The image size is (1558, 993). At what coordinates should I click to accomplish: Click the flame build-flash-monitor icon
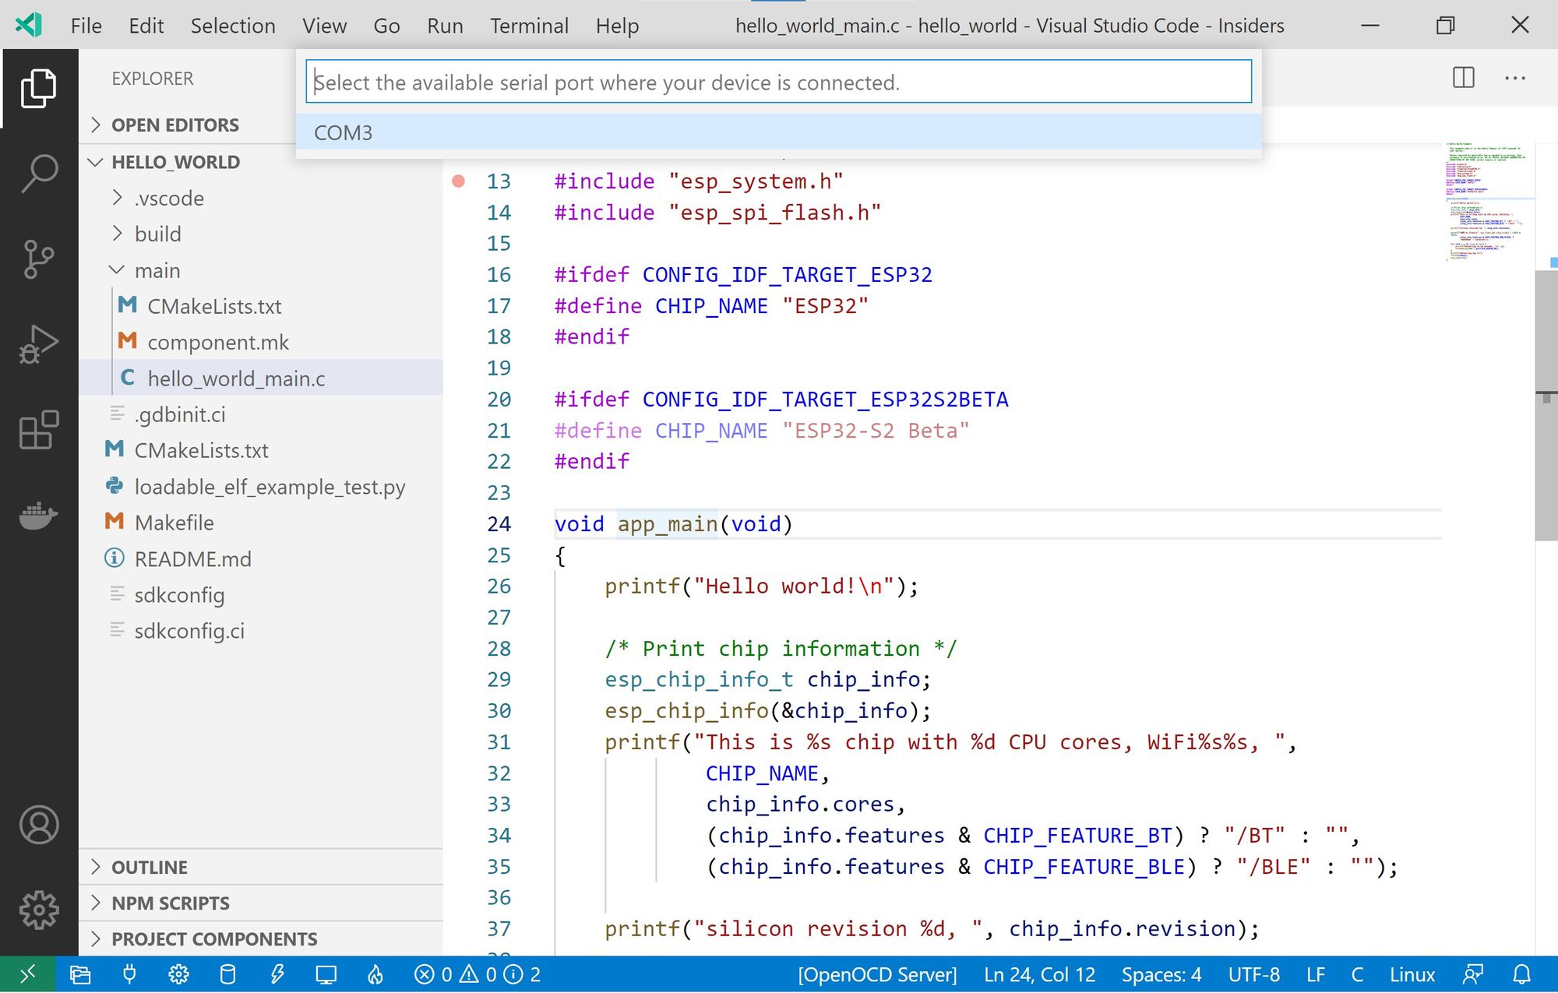[375, 974]
